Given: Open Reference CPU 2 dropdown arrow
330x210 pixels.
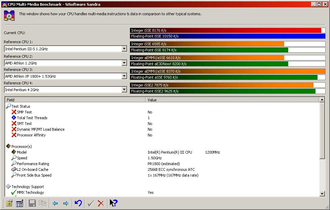Looking at the screenshot, I should tap(124, 63).
